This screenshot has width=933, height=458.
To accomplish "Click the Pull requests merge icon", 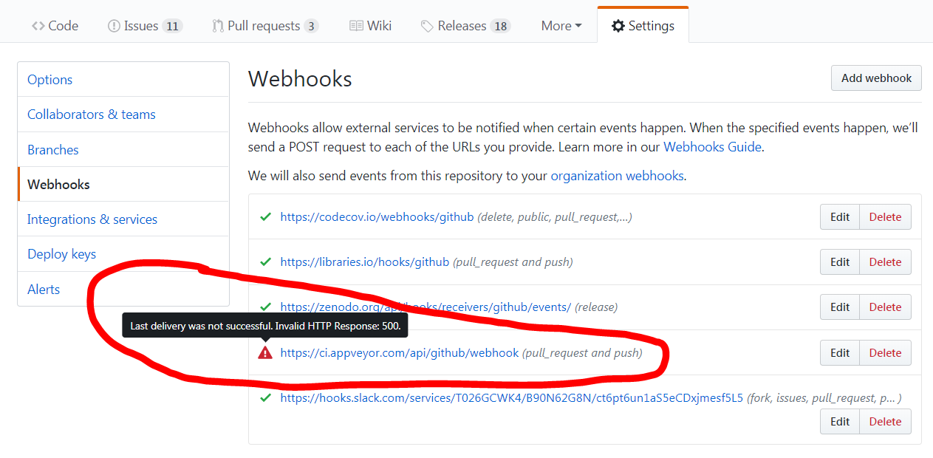I will [x=218, y=25].
